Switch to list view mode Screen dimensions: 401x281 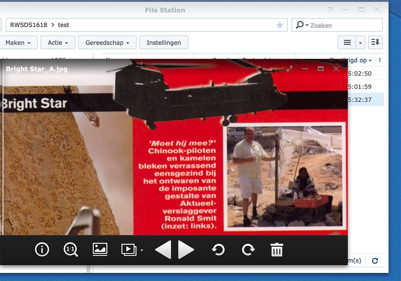pyautogui.click(x=347, y=42)
